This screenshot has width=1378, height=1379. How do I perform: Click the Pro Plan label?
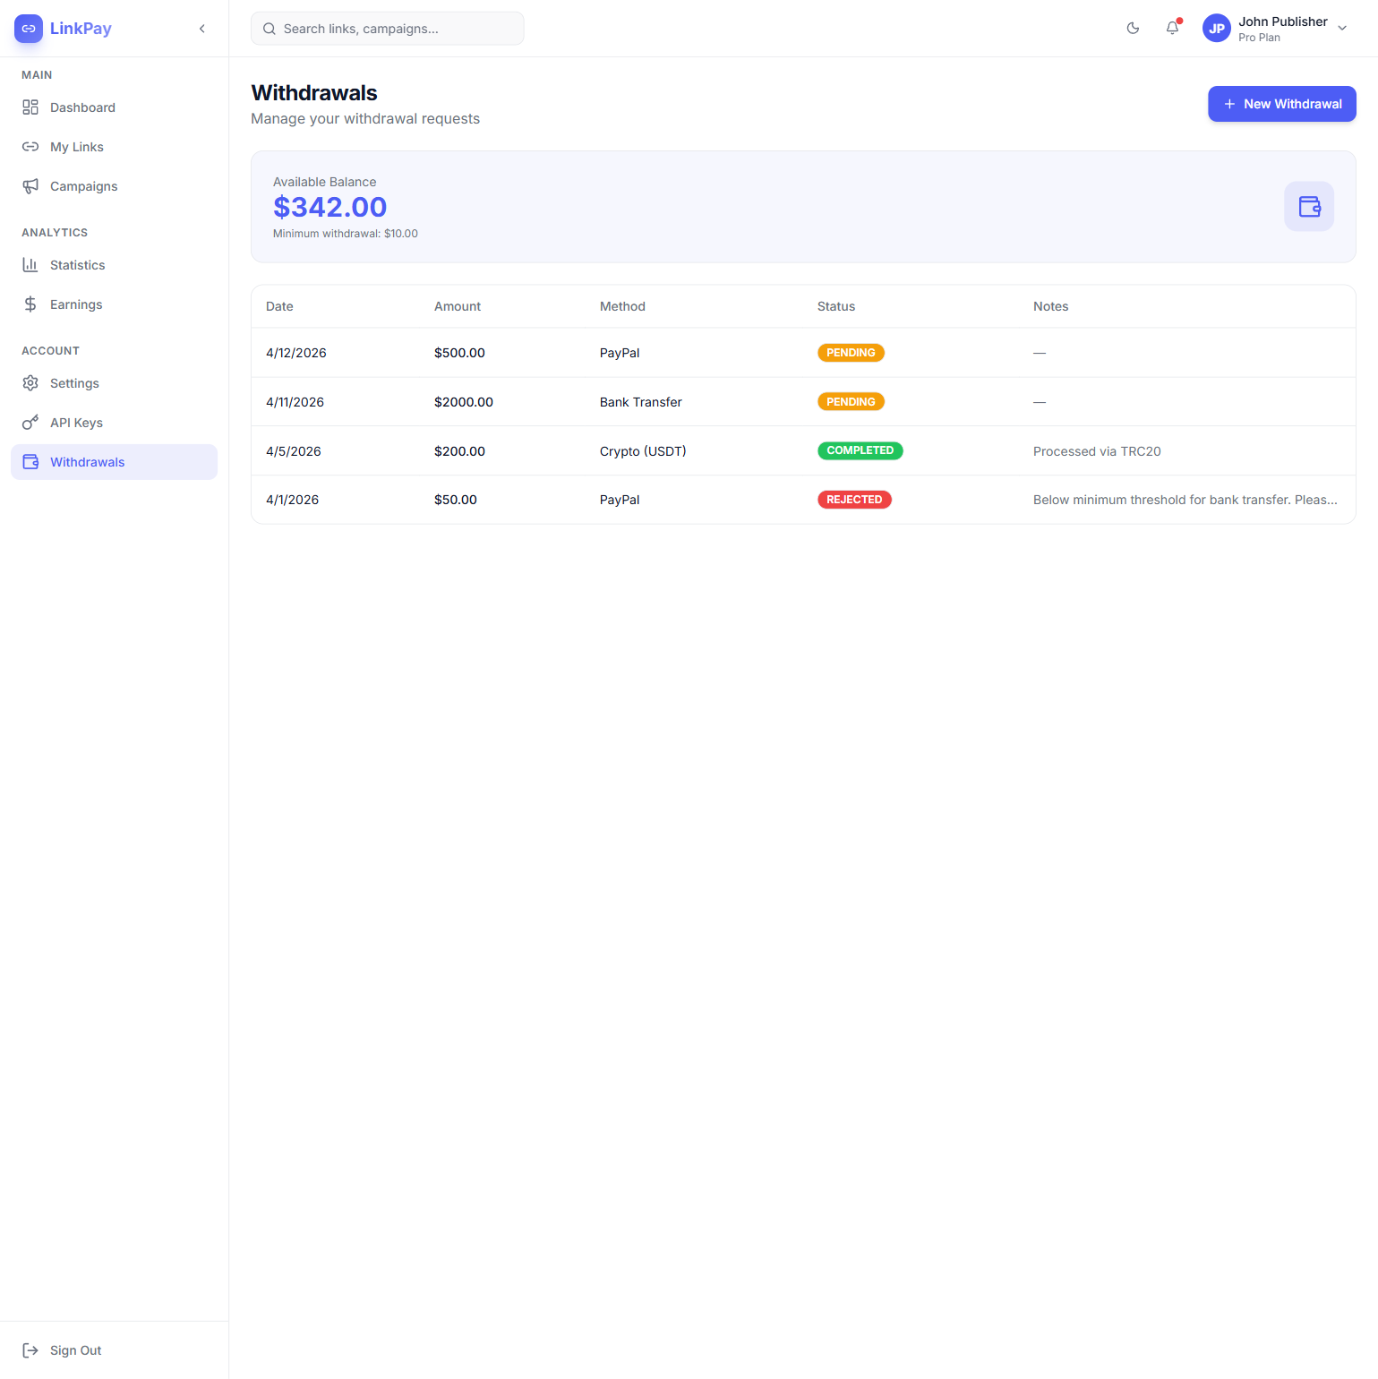[x=1259, y=38]
